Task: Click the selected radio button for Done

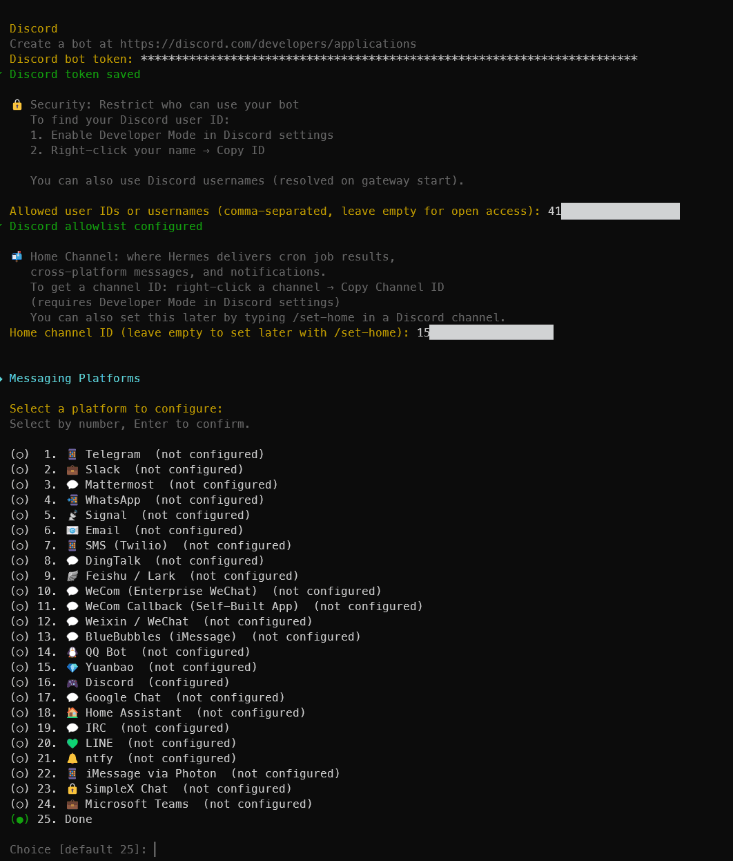Action: pos(20,820)
